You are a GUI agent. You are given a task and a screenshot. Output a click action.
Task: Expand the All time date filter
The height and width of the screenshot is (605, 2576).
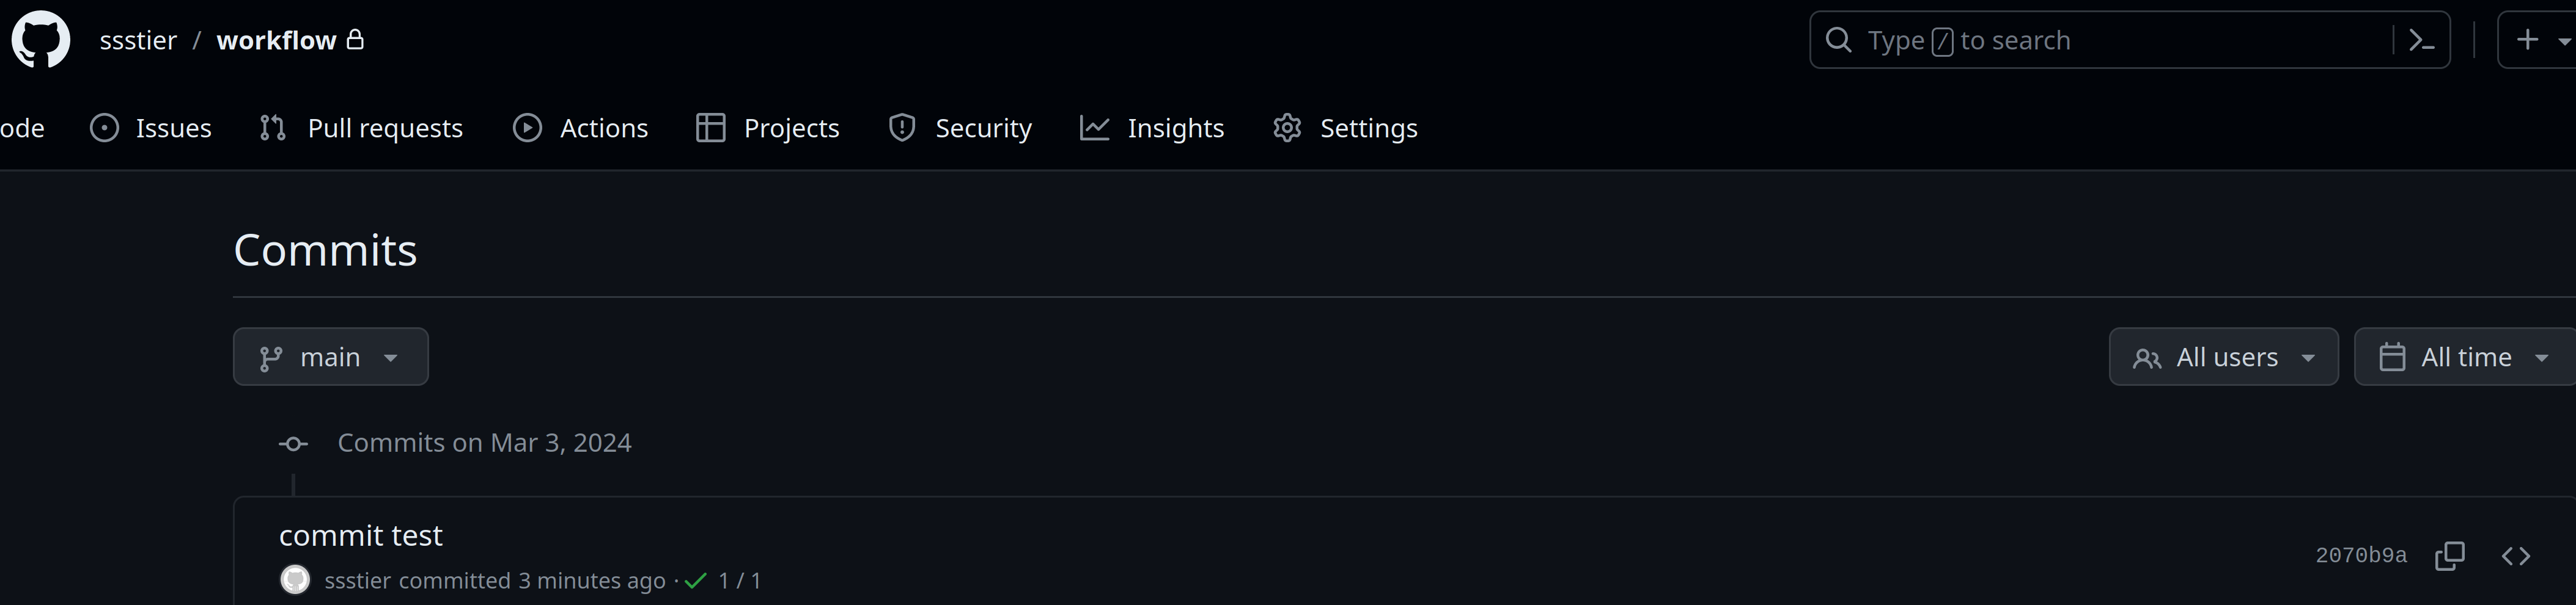(2464, 357)
